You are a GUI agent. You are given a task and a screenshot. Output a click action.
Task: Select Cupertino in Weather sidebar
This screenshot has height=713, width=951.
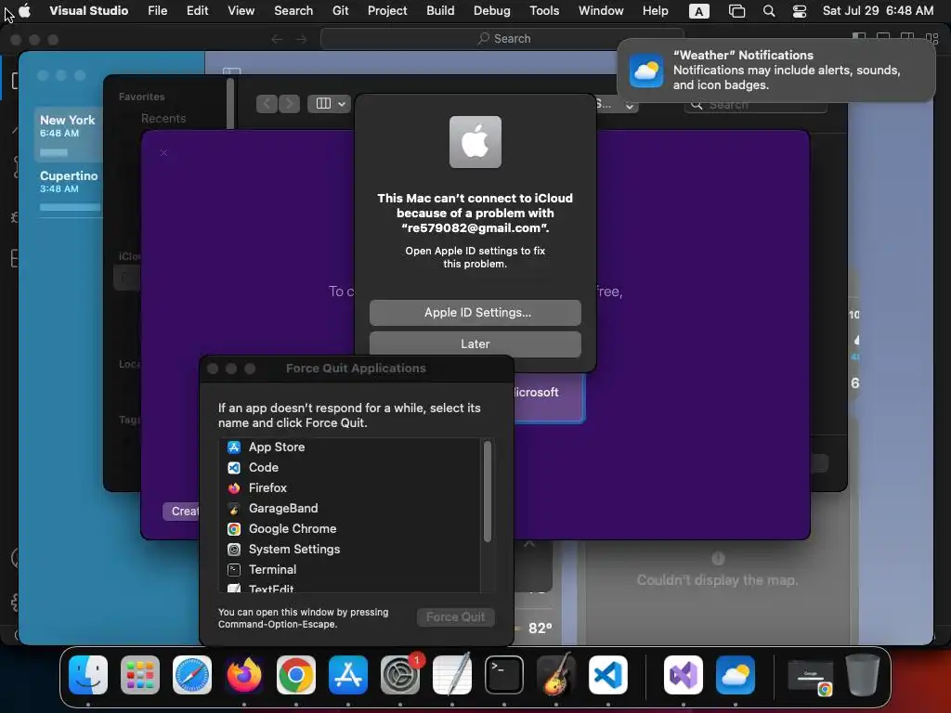[x=68, y=190]
